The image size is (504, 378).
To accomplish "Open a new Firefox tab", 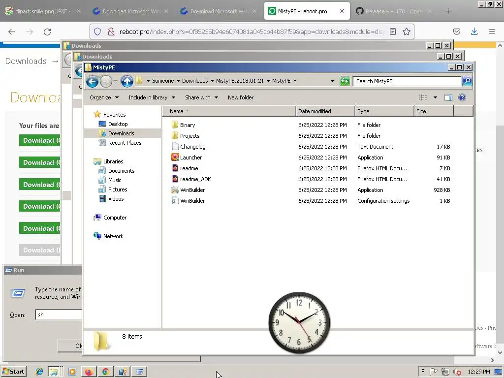I will pyautogui.click(x=448, y=11).
